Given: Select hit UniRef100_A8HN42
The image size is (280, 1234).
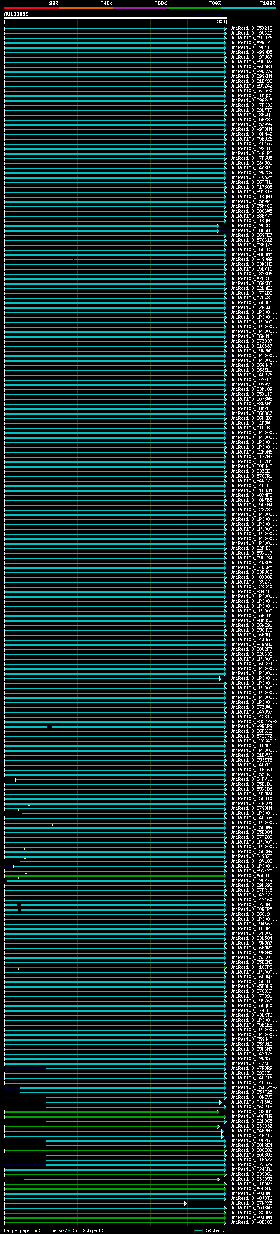Looking at the screenshot, I should click(x=251, y=134).
